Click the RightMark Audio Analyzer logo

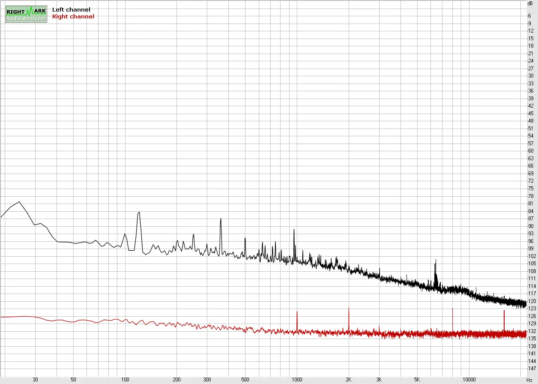coord(26,15)
